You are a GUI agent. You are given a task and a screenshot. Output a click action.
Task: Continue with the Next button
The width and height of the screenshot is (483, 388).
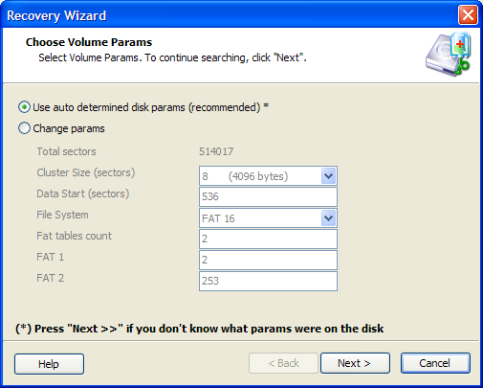point(355,363)
